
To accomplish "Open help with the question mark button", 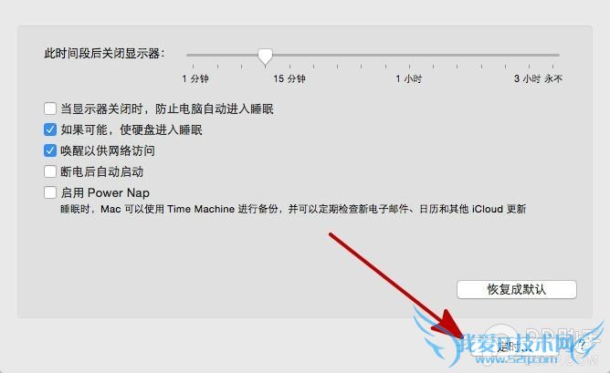I will point(581,345).
